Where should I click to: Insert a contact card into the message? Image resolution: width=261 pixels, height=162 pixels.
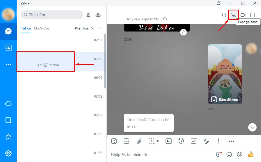[168, 141]
